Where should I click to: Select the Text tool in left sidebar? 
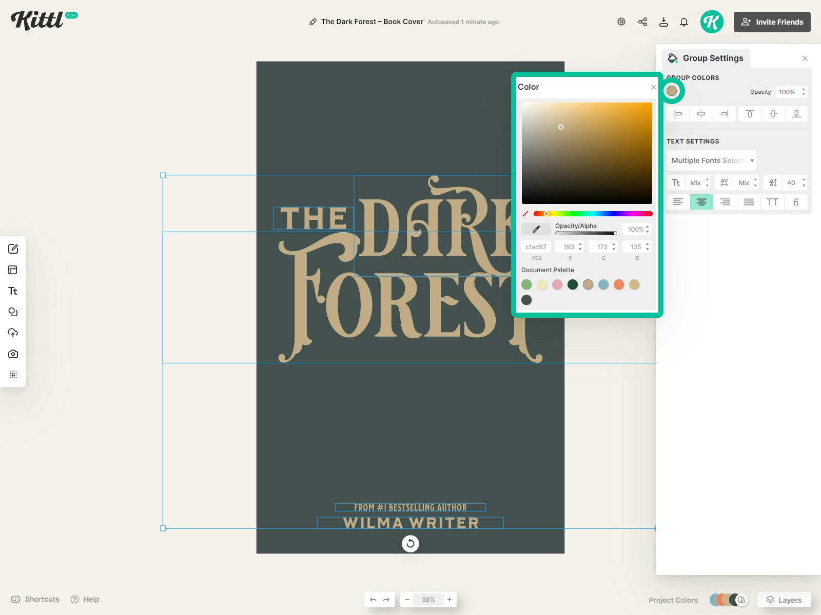pyautogui.click(x=13, y=291)
